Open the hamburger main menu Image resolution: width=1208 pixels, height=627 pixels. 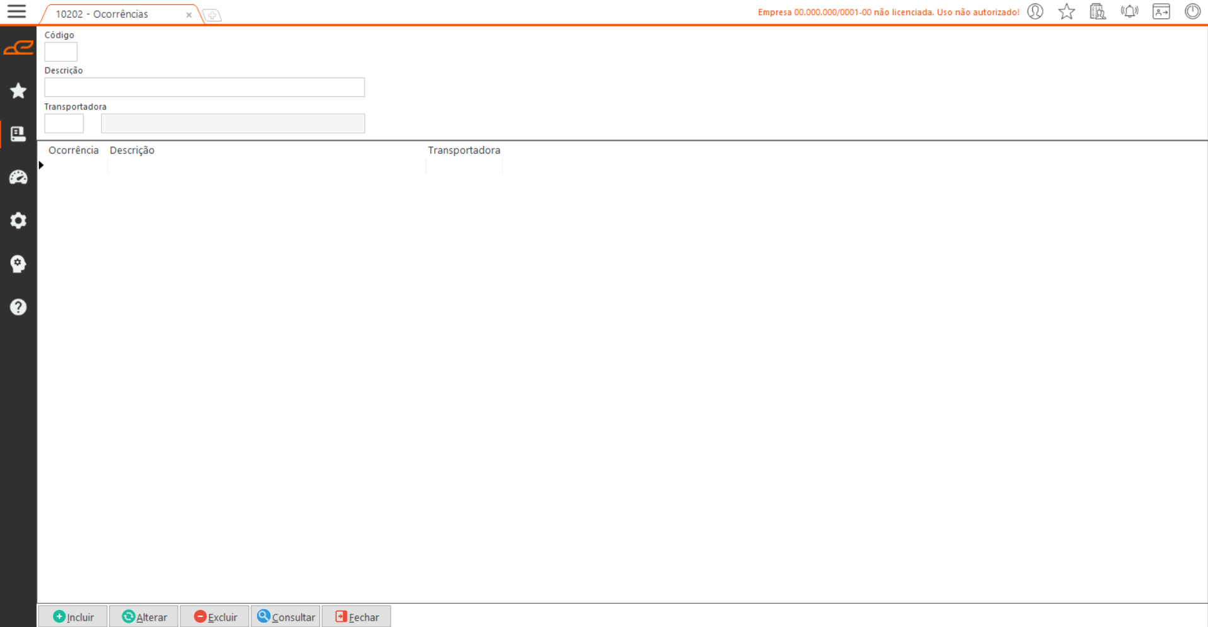(x=17, y=11)
